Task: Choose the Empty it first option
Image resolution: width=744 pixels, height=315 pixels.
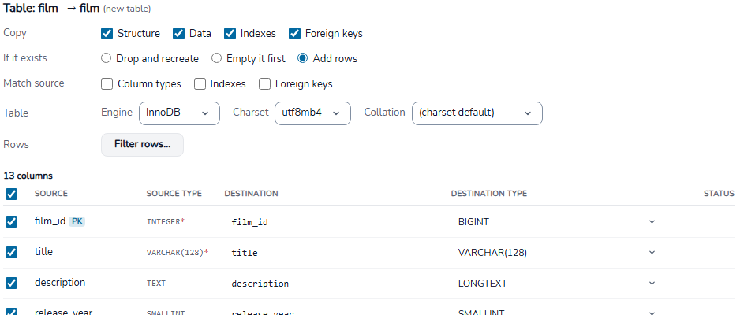Action: [x=216, y=58]
